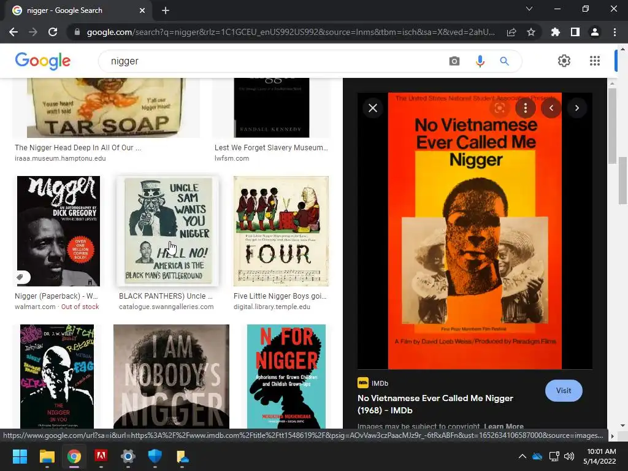View site info via the lock icon
The width and height of the screenshot is (628, 471).
(x=77, y=32)
